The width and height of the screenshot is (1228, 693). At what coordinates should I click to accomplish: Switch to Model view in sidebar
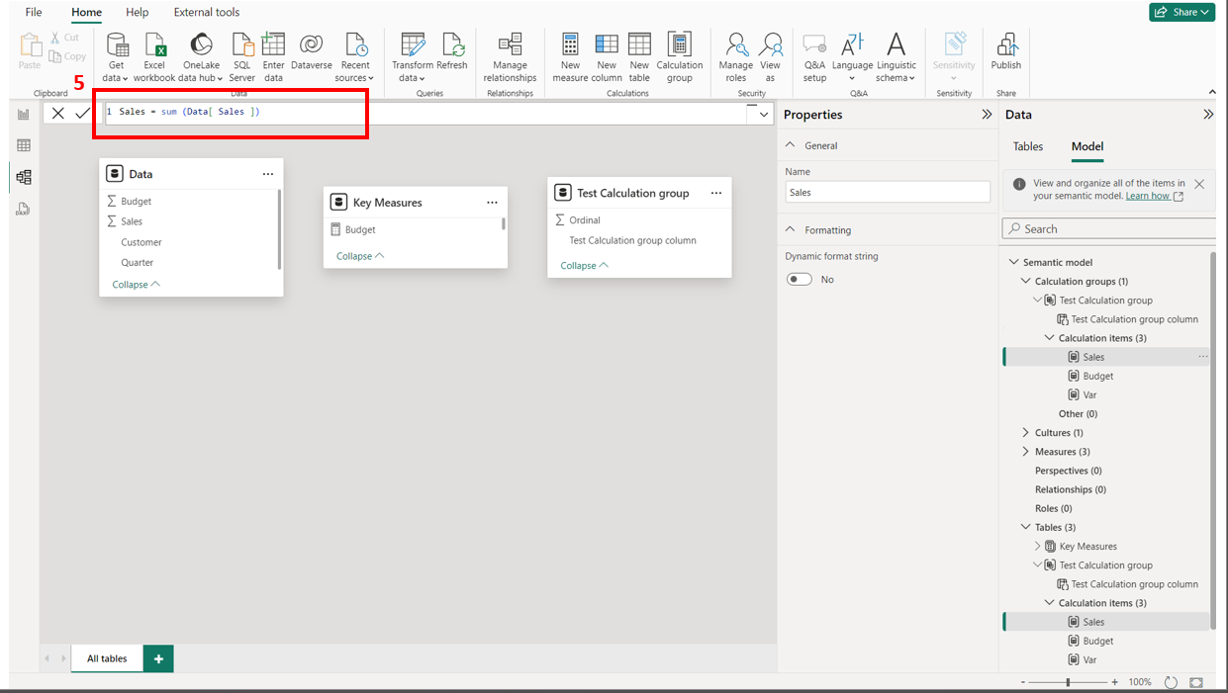[x=24, y=177]
